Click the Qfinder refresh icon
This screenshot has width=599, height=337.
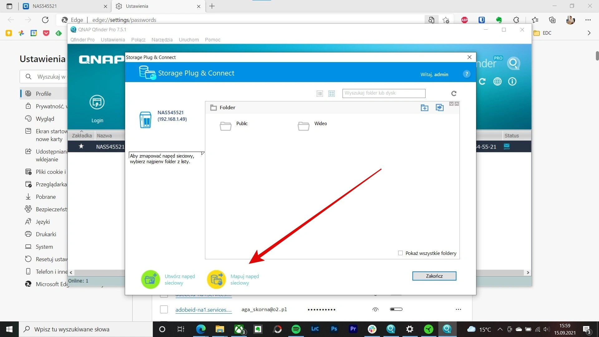tap(482, 81)
